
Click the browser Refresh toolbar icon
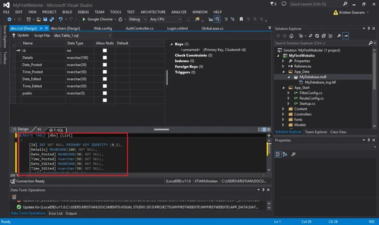pyautogui.click(x=120, y=19)
